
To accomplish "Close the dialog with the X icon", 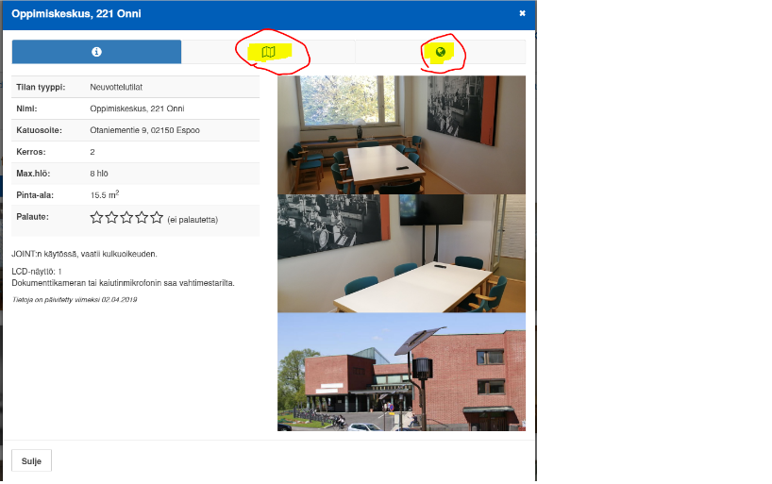I will 522,13.
